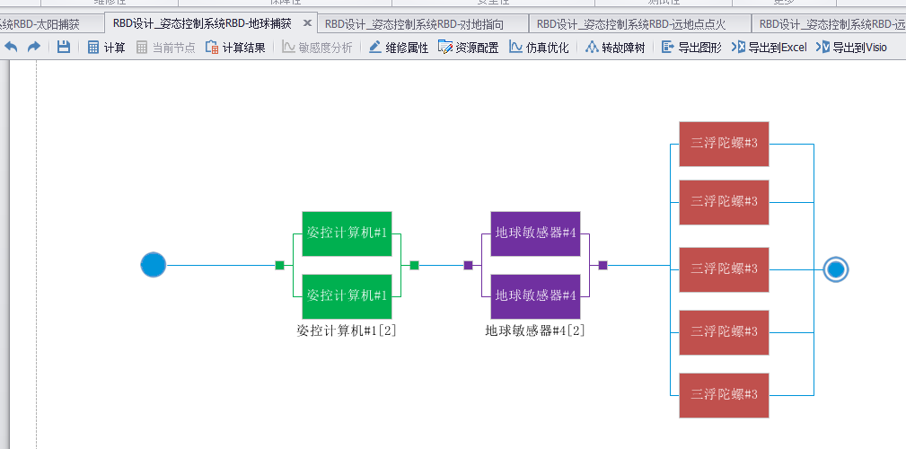Run 计算 from the toolbar
906x449 pixels.
(106, 48)
